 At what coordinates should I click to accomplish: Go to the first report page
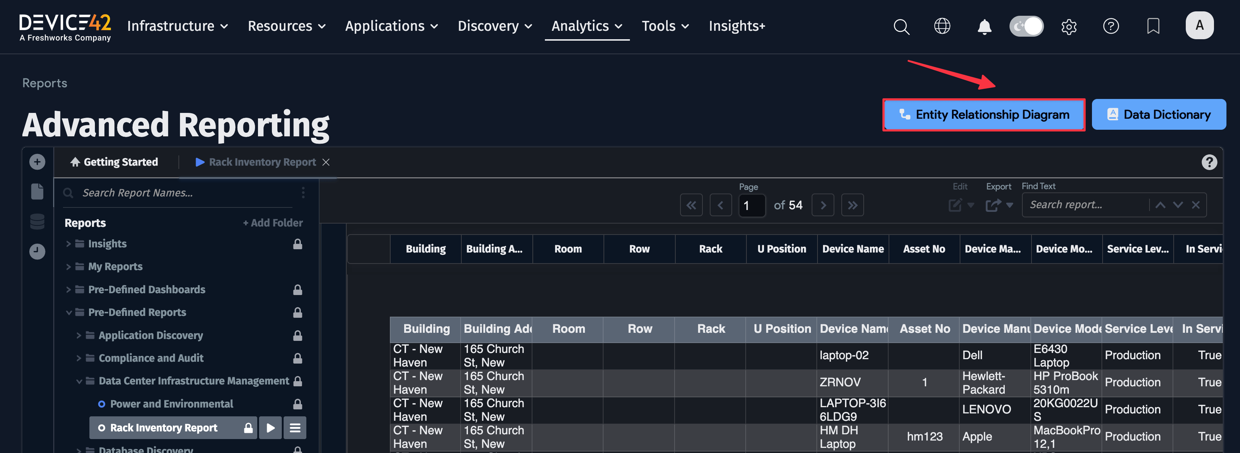(x=691, y=205)
